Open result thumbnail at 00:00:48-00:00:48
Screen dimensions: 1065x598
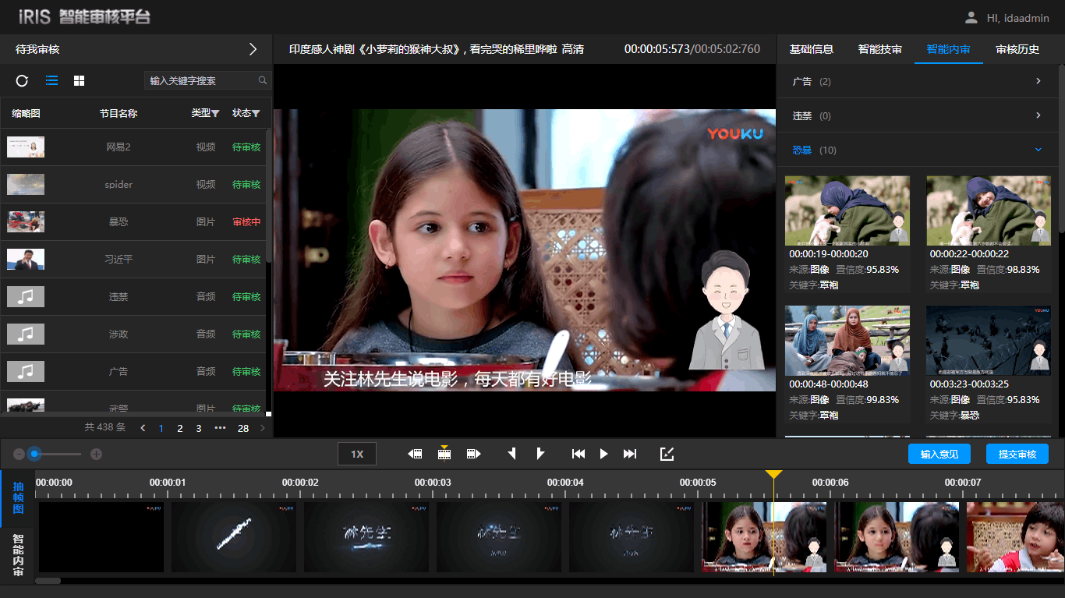point(847,341)
